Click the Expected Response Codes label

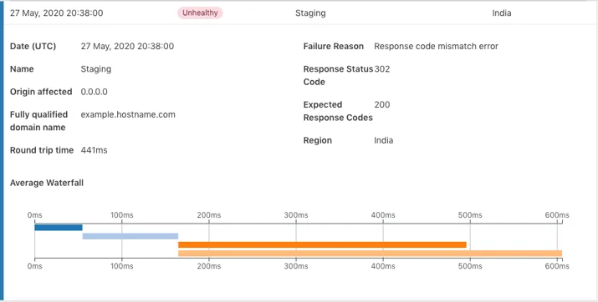tap(338, 111)
